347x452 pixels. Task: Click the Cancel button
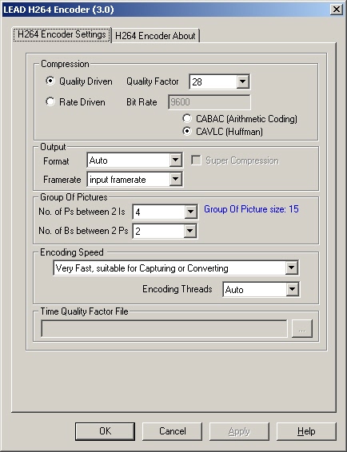173,431
